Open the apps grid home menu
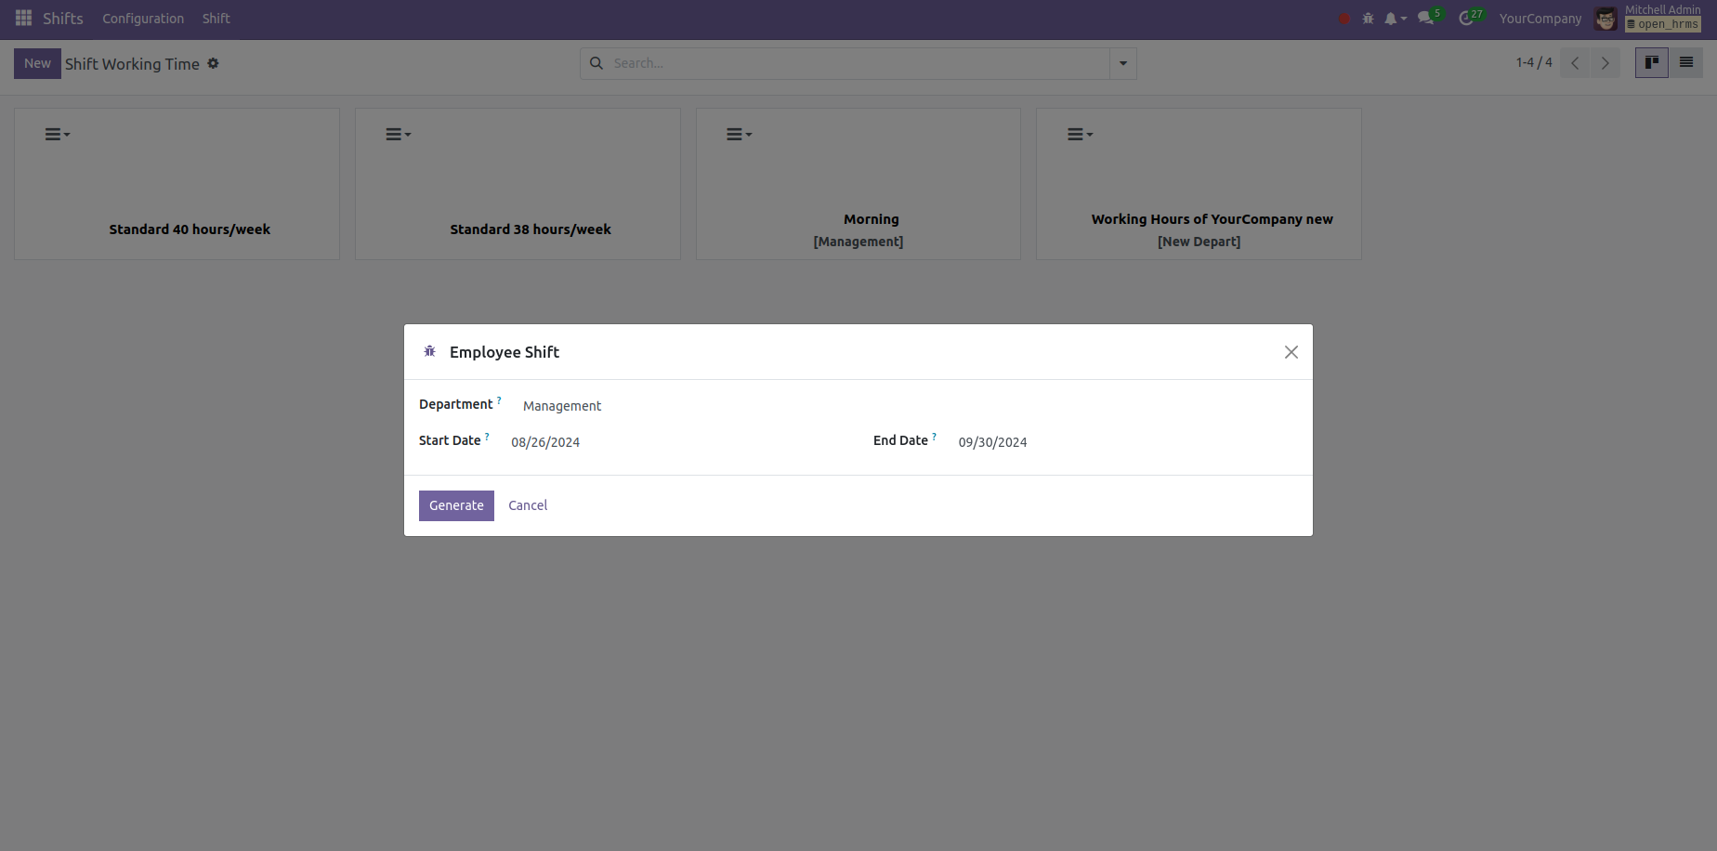Image resolution: width=1717 pixels, height=851 pixels. coord(23,19)
